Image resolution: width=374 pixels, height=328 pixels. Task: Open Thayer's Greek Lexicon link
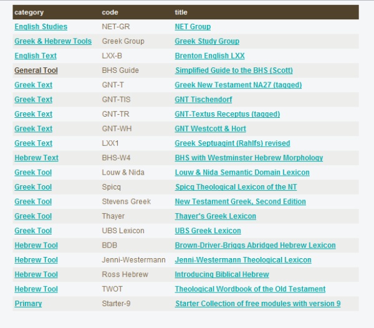pyautogui.click(x=216, y=216)
